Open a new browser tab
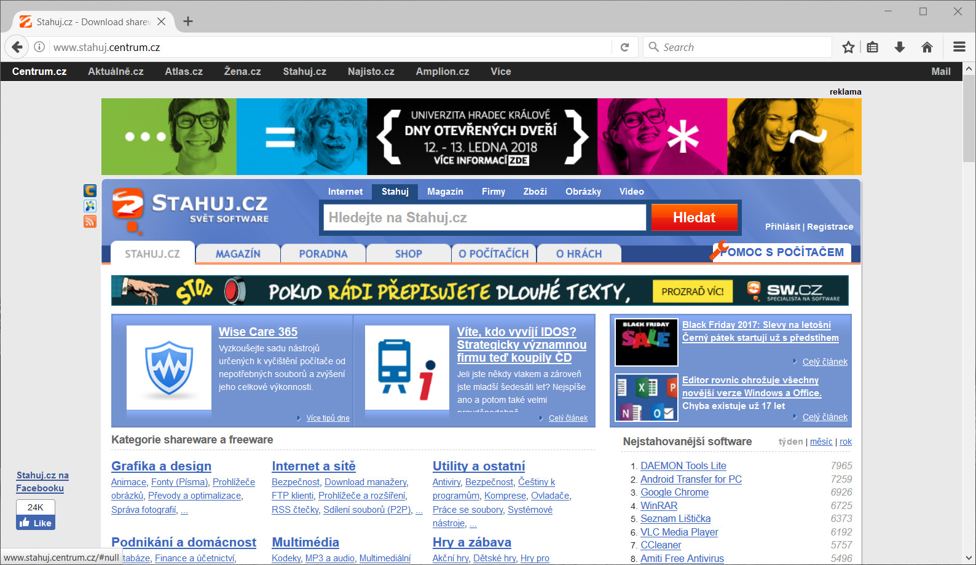The image size is (976, 565). pyautogui.click(x=188, y=21)
